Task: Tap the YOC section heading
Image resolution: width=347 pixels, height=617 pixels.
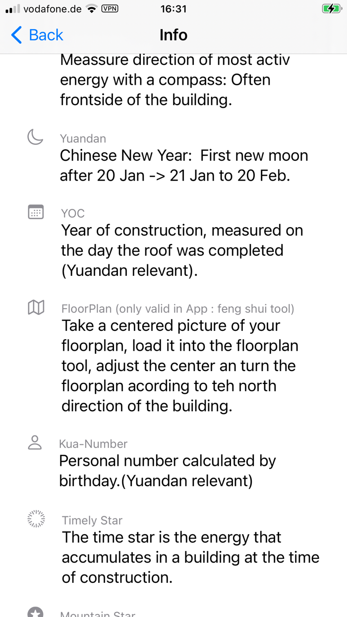Action: click(x=72, y=213)
